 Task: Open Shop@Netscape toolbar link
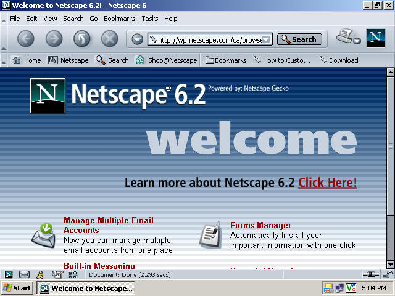(x=167, y=60)
